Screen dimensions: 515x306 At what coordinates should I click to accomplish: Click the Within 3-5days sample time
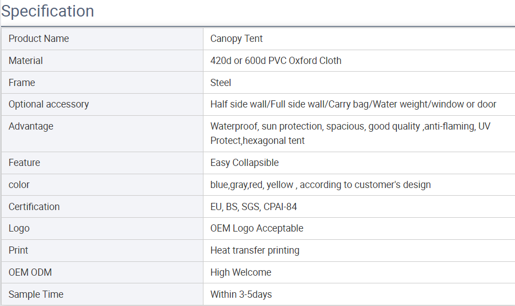241,294
